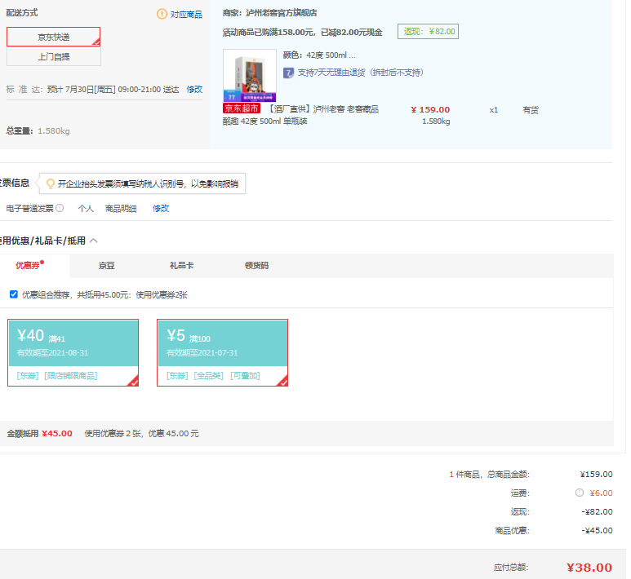Modify invoice info via 修改 link
The image size is (631, 579).
click(x=161, y=208)
